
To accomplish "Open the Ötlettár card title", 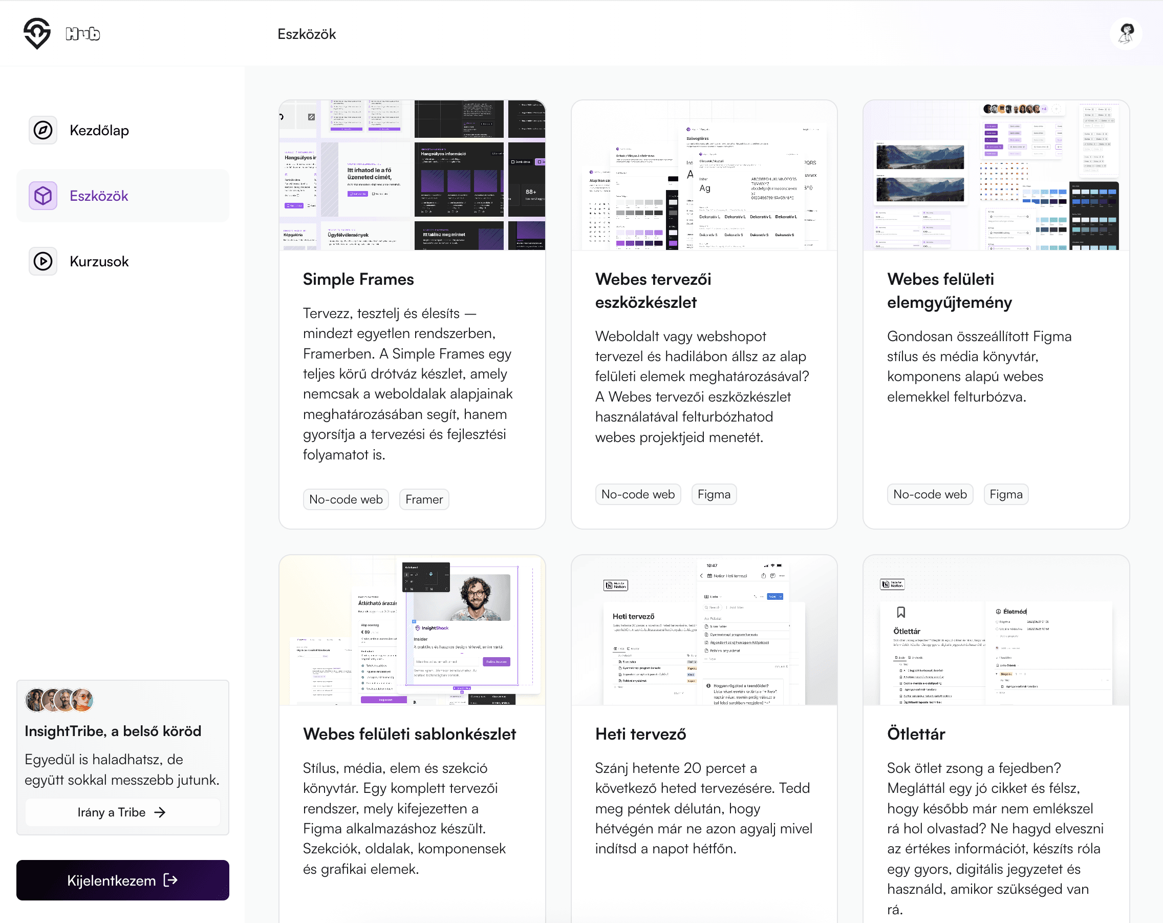I will coord(916,734).
